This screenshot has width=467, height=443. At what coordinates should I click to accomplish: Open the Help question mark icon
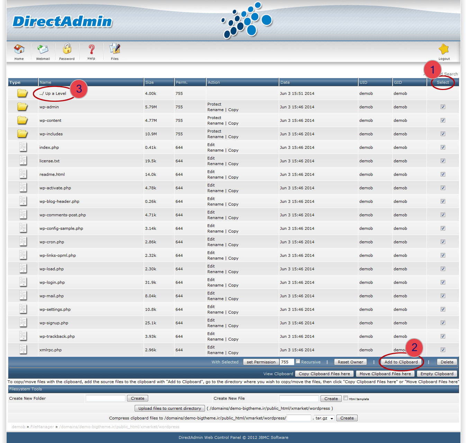click(91, 49)
